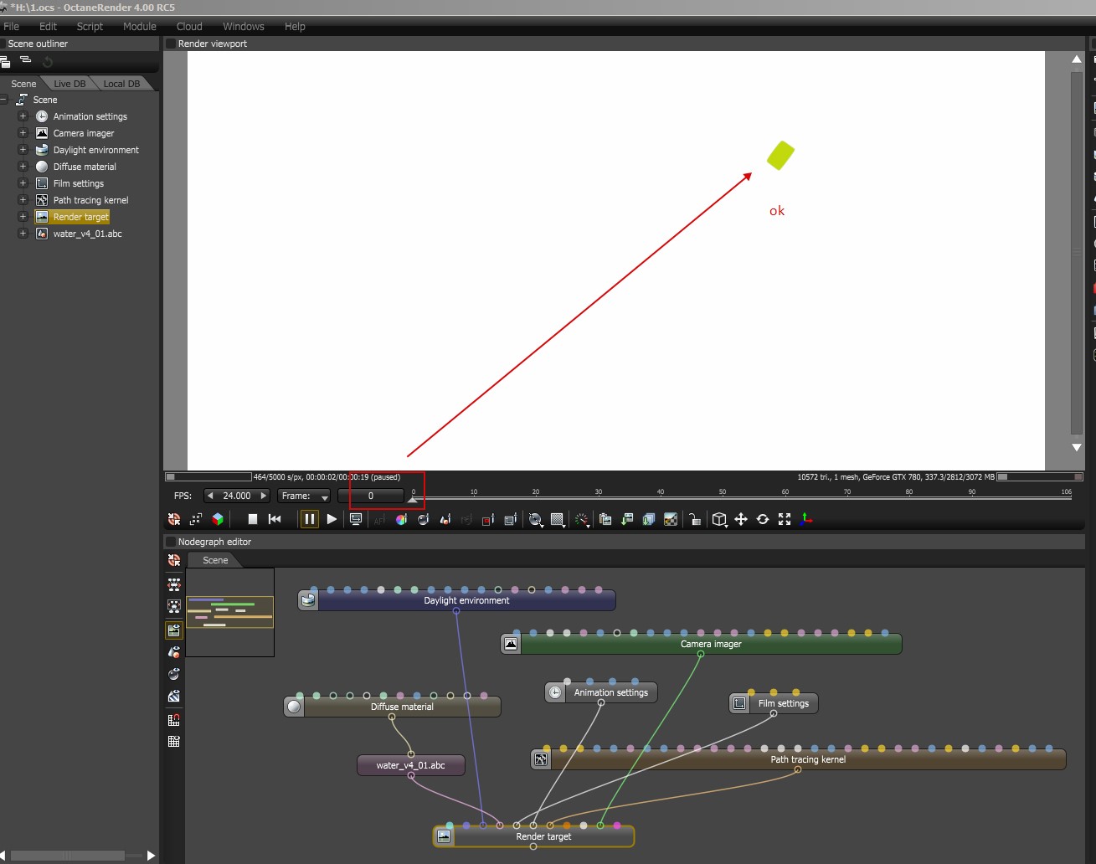Copy render to clipboard icon
This screenshot has width=1096, height=864.
click(x=605, y=519)
